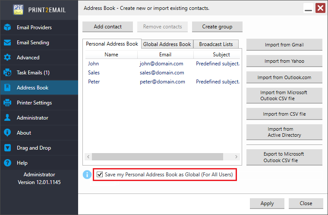The image size is (328, 215).
Task: Click the Administrator person icon
Action: [x=7, y=117]
